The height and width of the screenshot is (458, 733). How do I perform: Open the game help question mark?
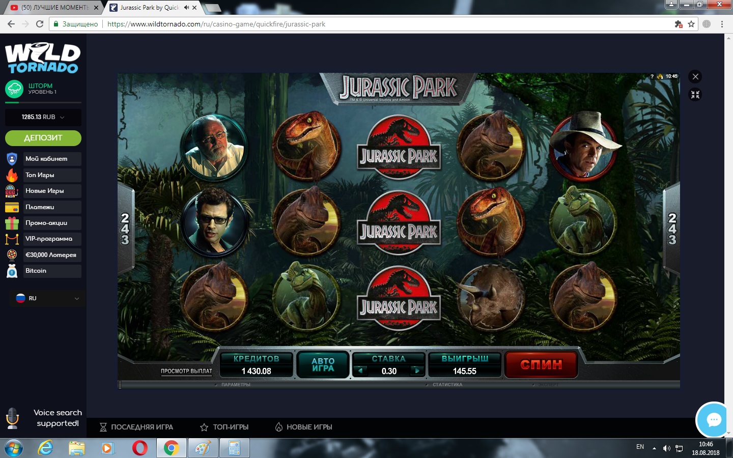(x=652, y=76)
